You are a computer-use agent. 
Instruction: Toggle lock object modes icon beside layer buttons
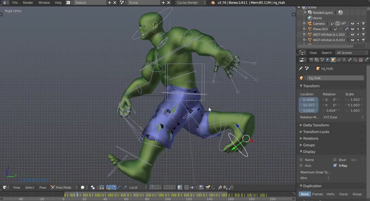tap(180, 187)
